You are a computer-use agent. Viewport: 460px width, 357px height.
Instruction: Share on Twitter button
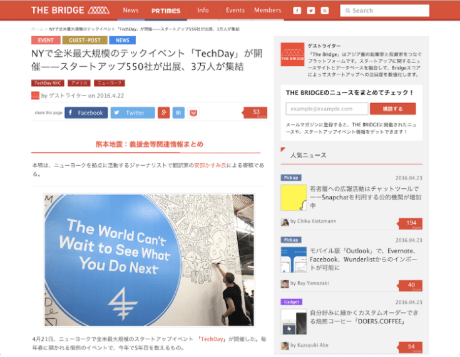[x=133, y=113]
